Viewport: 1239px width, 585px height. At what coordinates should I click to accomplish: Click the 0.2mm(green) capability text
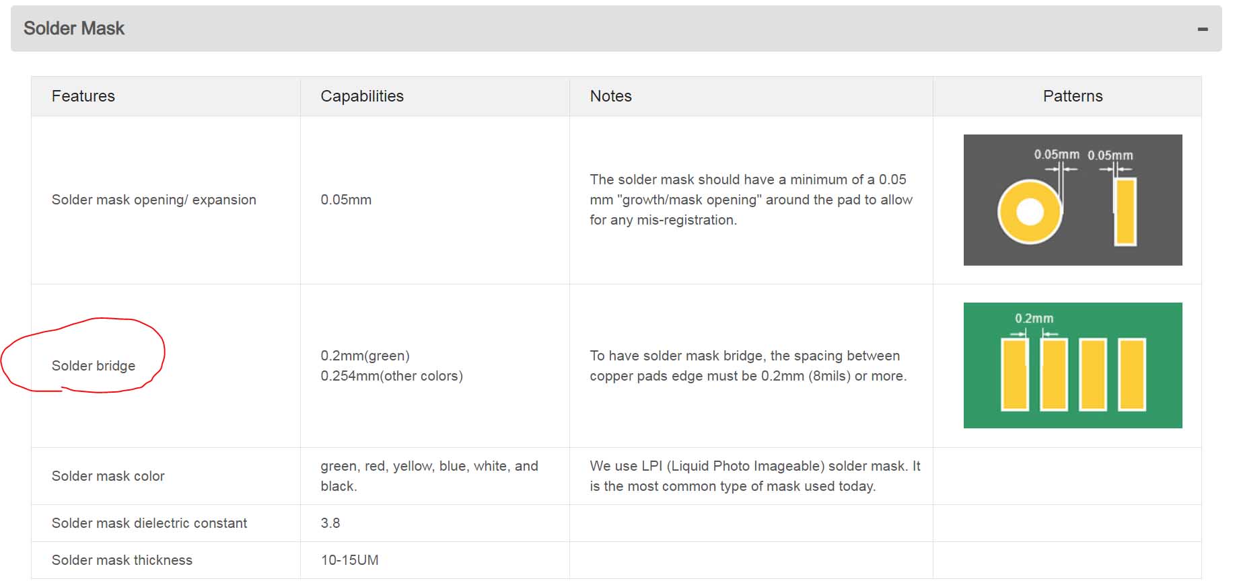[x=365, y=356]
